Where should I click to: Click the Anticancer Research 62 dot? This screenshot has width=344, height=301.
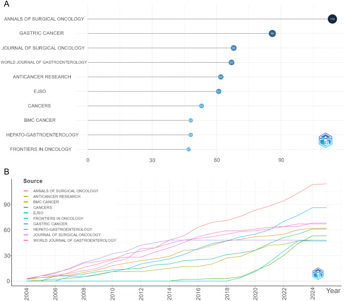(x=221, y=77)
